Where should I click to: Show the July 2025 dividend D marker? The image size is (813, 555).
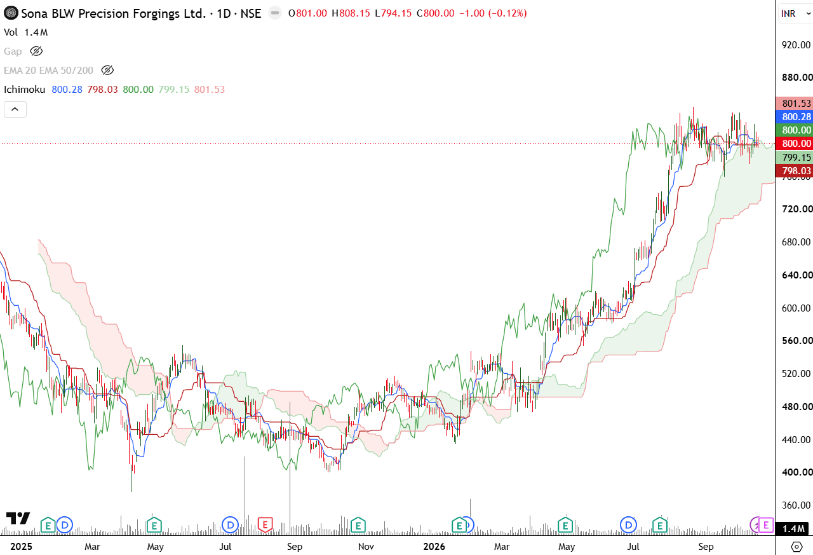[x=230, y=525]
